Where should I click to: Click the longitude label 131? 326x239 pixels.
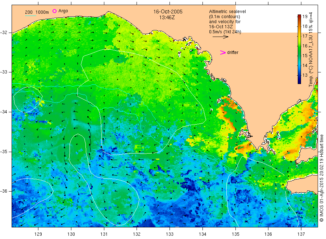coord(104,234)
